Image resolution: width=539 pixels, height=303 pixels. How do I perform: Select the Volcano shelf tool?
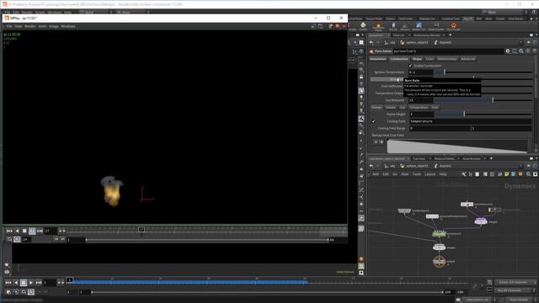coord(404,26)
